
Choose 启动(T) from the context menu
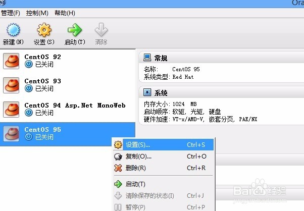(x=164, y=184)
